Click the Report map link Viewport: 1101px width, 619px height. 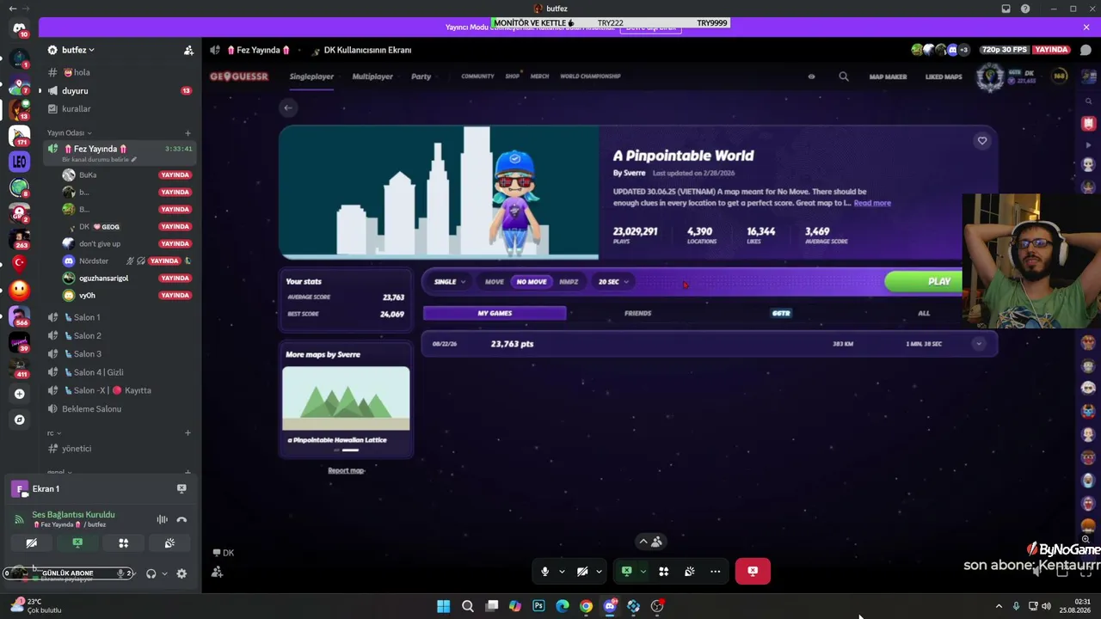pos(346,471)
